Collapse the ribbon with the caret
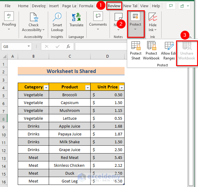 pos(190,37)
